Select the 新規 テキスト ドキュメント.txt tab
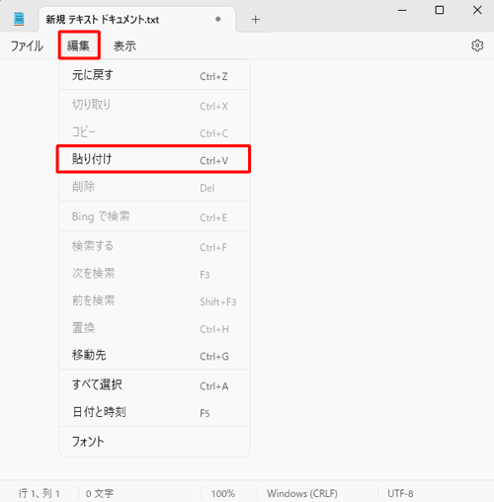This screenshot has height=502, width=494. [137, 20]
